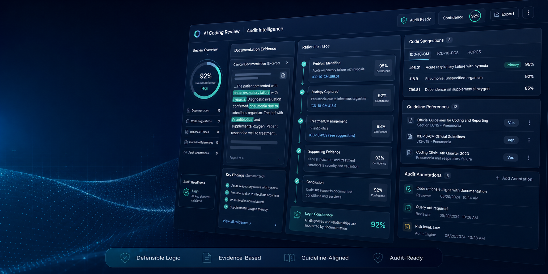Click the AI Coding Review hexagon logo
This screenshot has height=274, width=548.
point(197,34)
